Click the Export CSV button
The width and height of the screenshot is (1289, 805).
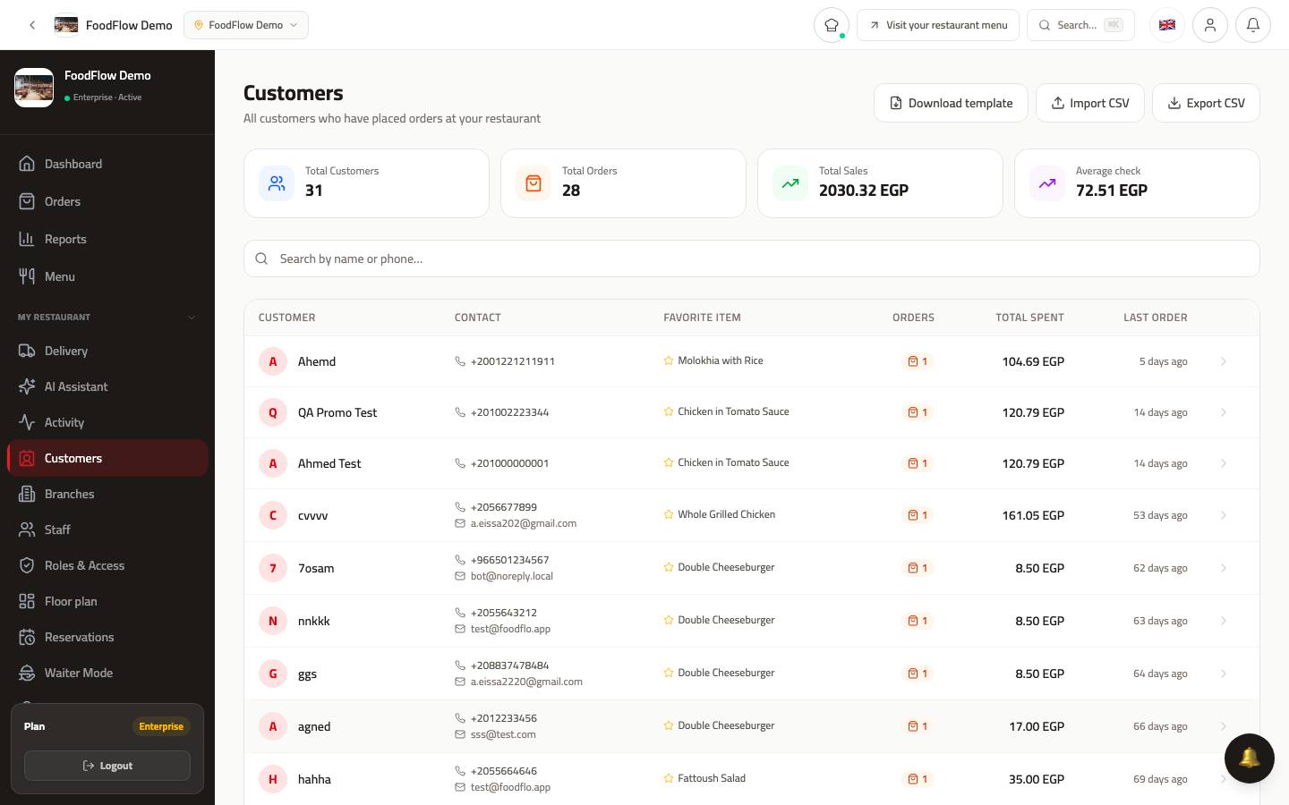1206,103
